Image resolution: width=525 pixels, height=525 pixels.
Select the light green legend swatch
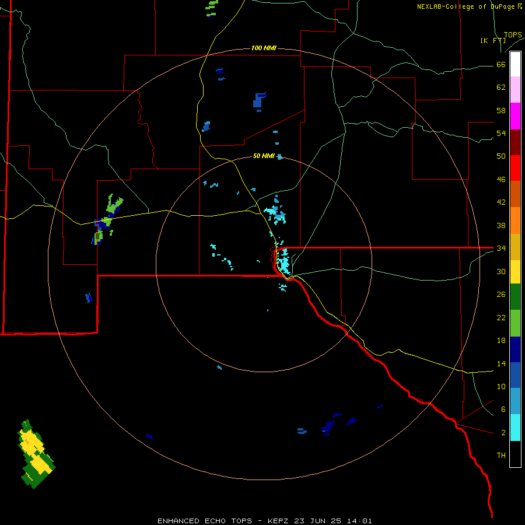tap(515, 323)
